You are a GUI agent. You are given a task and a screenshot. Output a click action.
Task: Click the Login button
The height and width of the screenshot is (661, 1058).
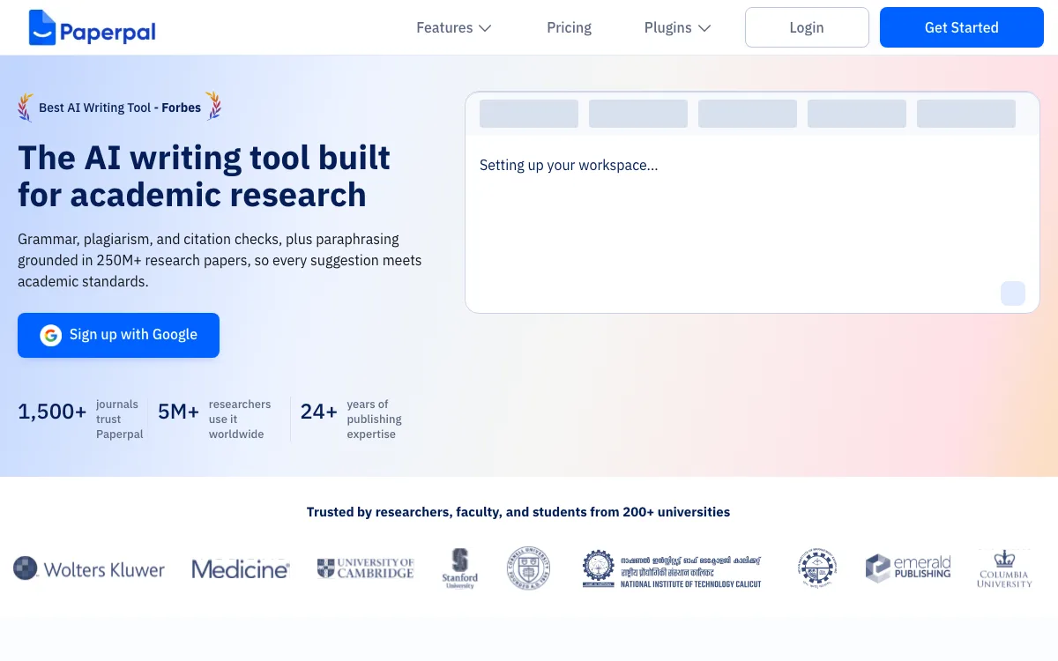807,27
